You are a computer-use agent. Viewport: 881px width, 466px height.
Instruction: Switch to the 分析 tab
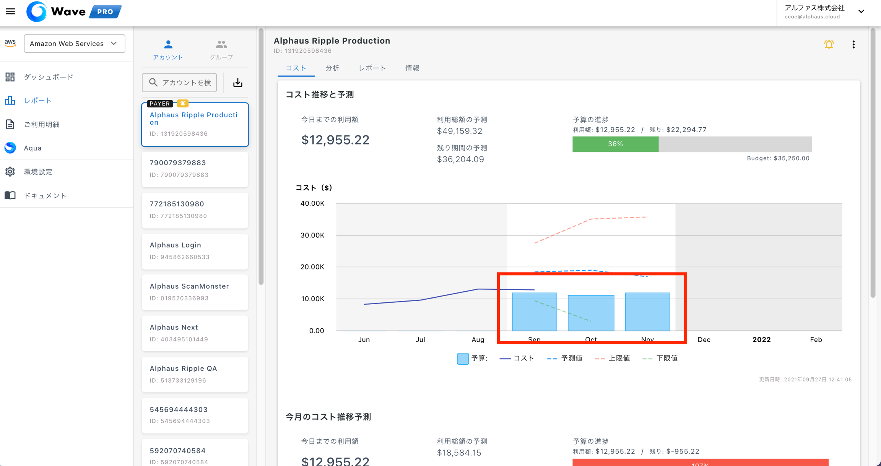pos(332,68)
